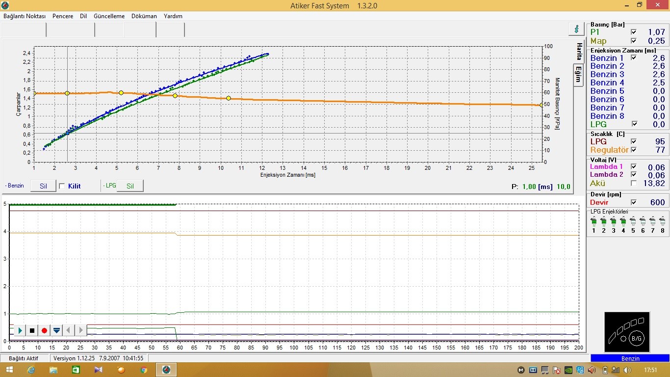The image size is (670, 377).
Task: Uncheck the Regulatör temperature checkbox
Action: (633, 150)
